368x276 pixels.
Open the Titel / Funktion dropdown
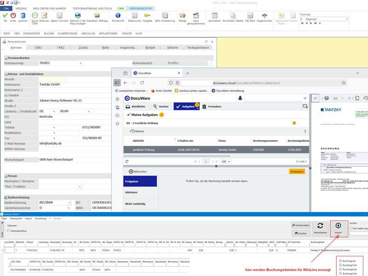[79, 187]
